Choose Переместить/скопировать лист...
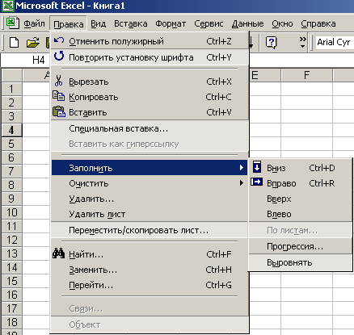 coord(150,230)
